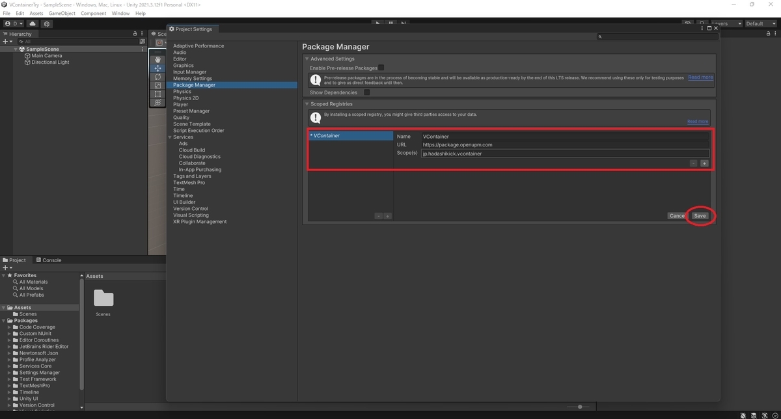Save the scoped registry
This screenshot has width=781, height=419.
[x=700, y=216]
